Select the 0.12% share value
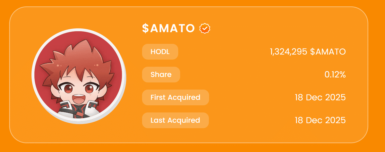This screenshot has height=152, width=385. 335,75
